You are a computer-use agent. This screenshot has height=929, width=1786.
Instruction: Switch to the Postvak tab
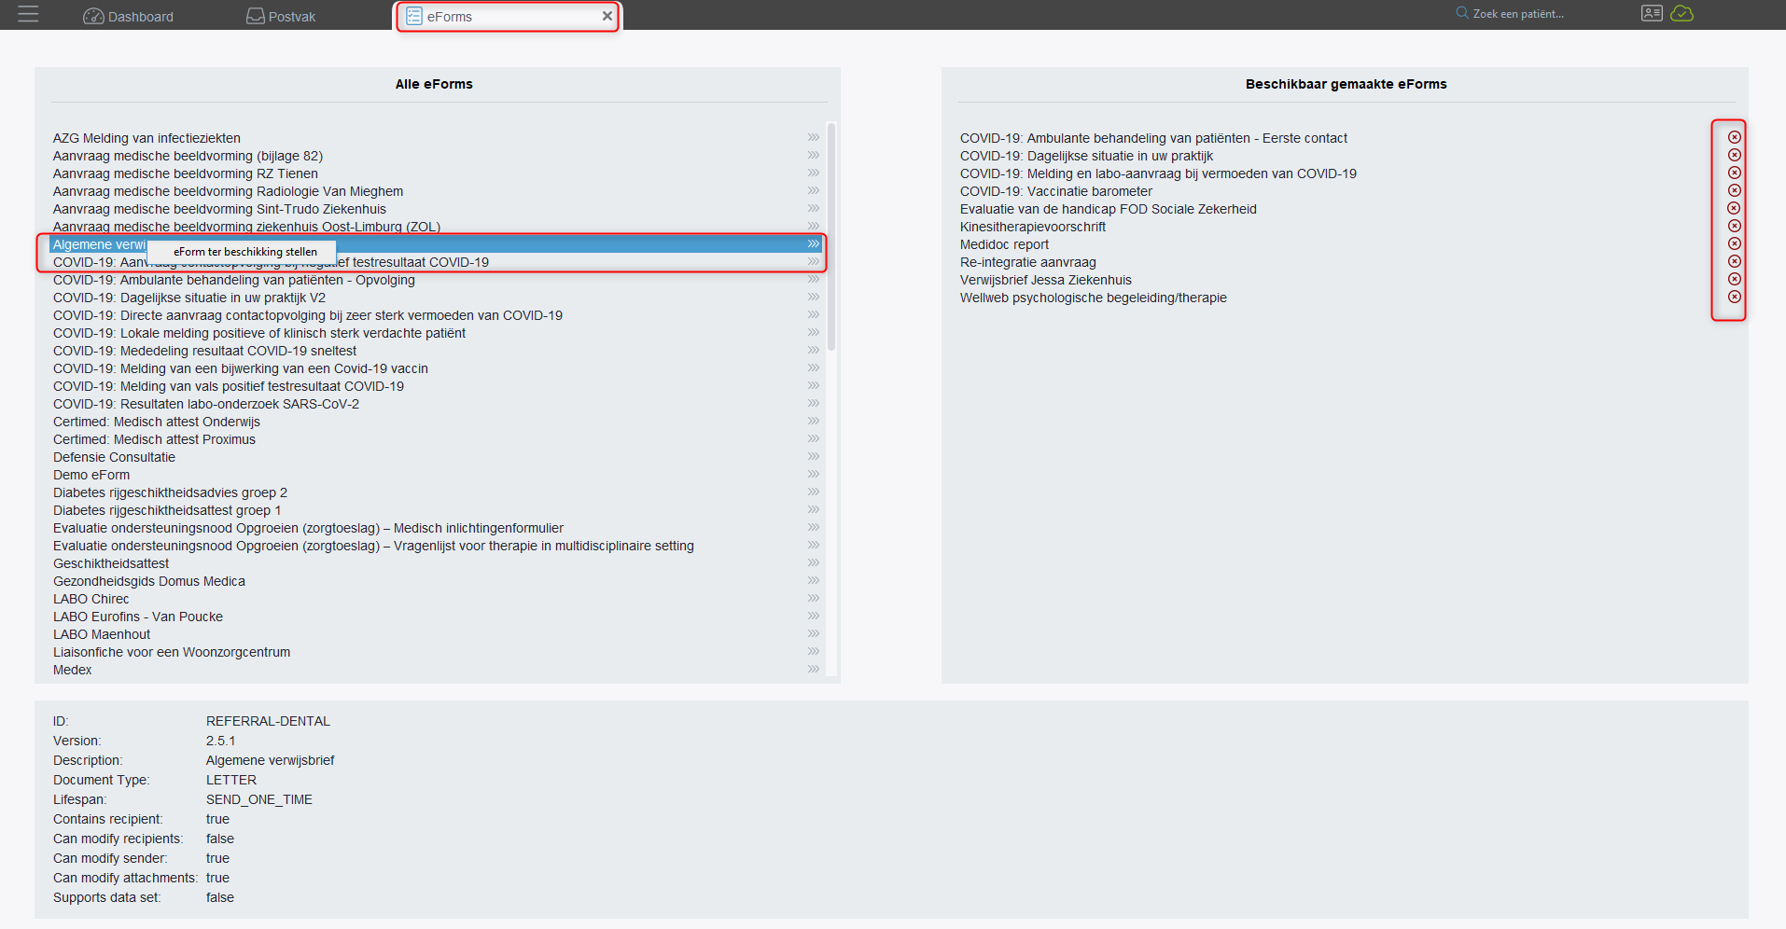281,16
